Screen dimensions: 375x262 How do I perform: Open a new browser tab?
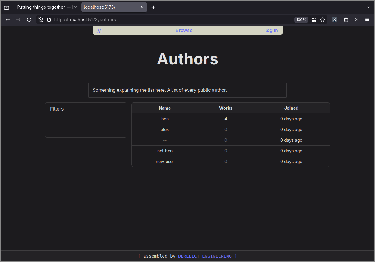(153, 7)
